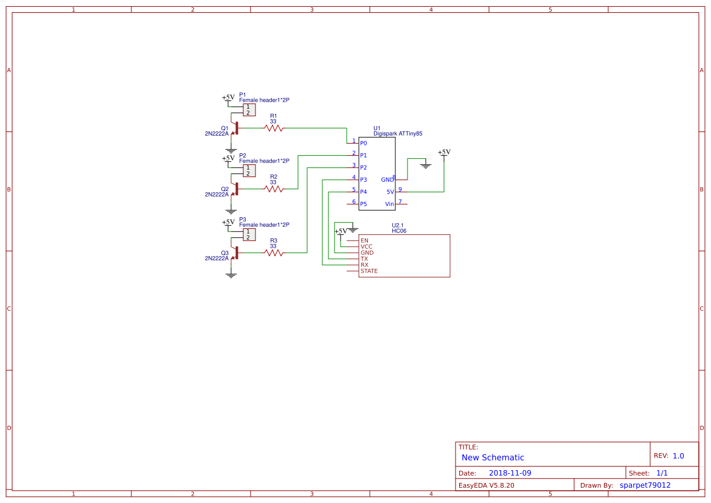Select the Q1 2N2222A transistor symbol
Screen dimensions: 711x503
[x=237, y=129]
